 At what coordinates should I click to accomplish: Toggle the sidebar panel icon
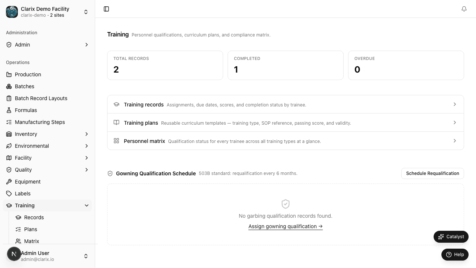point(106,9)
